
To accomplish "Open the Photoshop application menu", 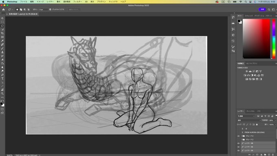I will [x=12, y=2].
